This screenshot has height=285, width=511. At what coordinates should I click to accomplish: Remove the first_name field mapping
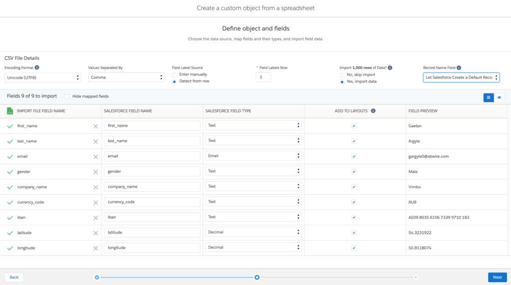pyautogui.click(x=95, y=126)
